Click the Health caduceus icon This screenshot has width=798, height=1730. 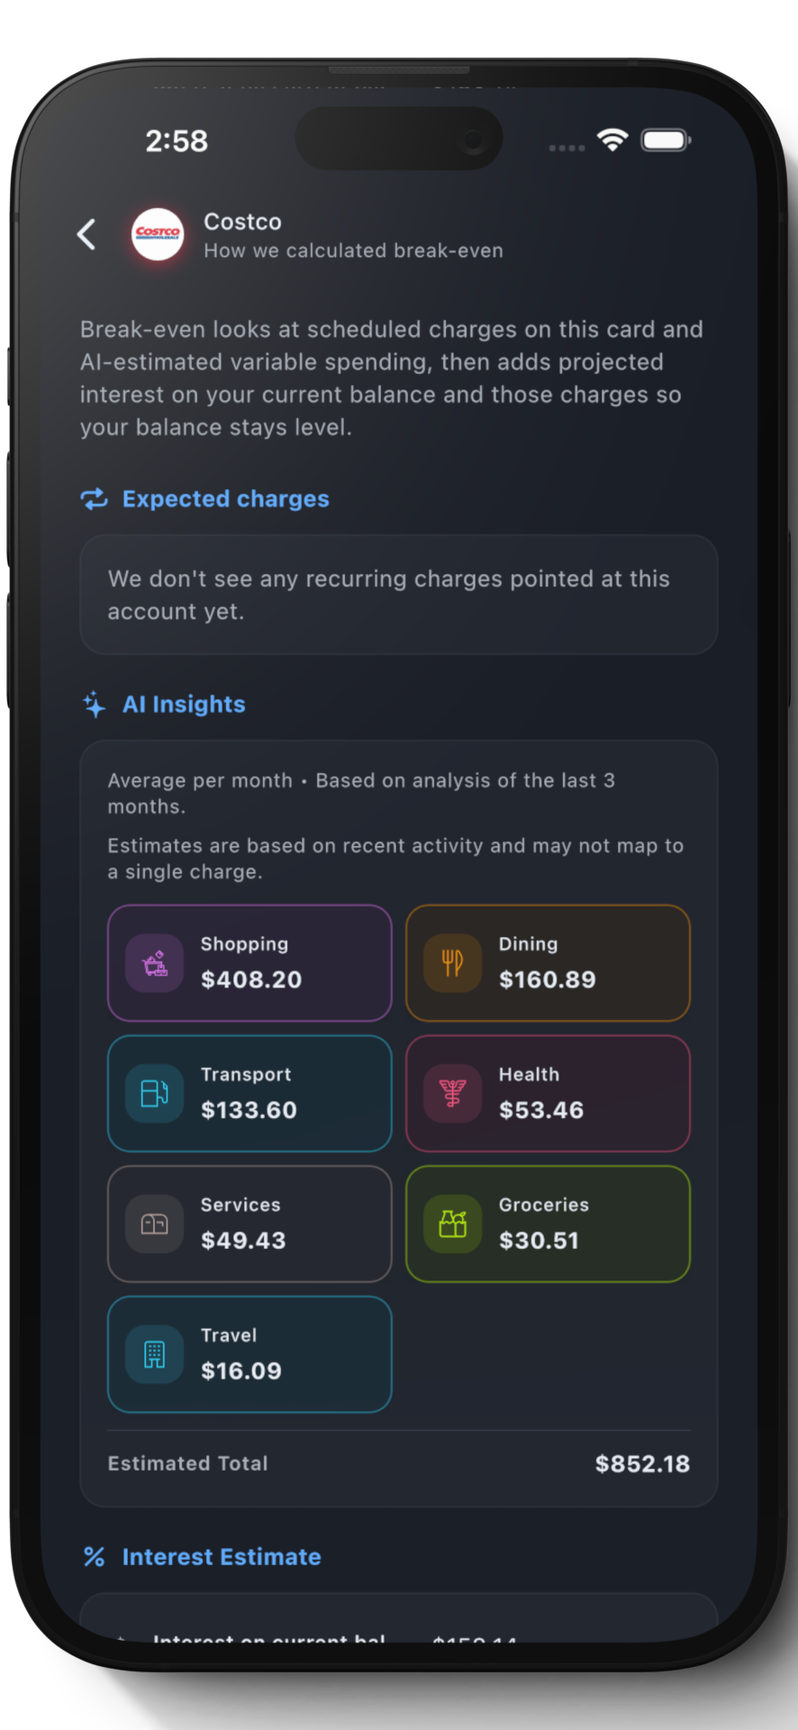click(x=453, y=1094)
